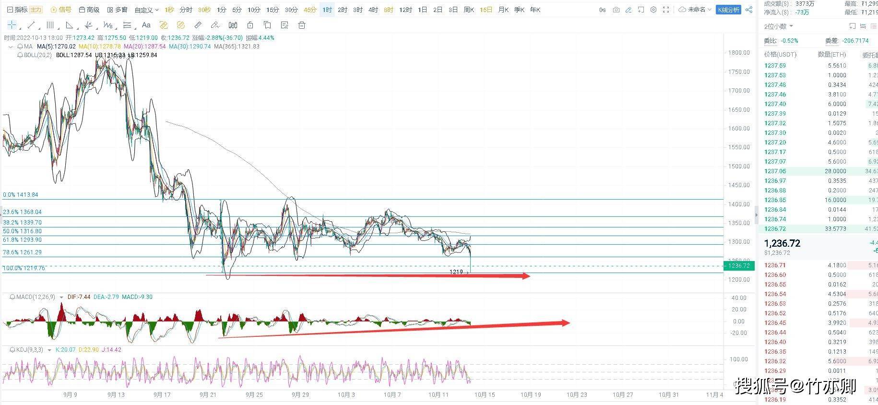Image resolution: width=878 pixels, height=405 pixels.
Task: Expand the 2位小数 decimal precision dropdown
Action: click(x=778, y=26)
